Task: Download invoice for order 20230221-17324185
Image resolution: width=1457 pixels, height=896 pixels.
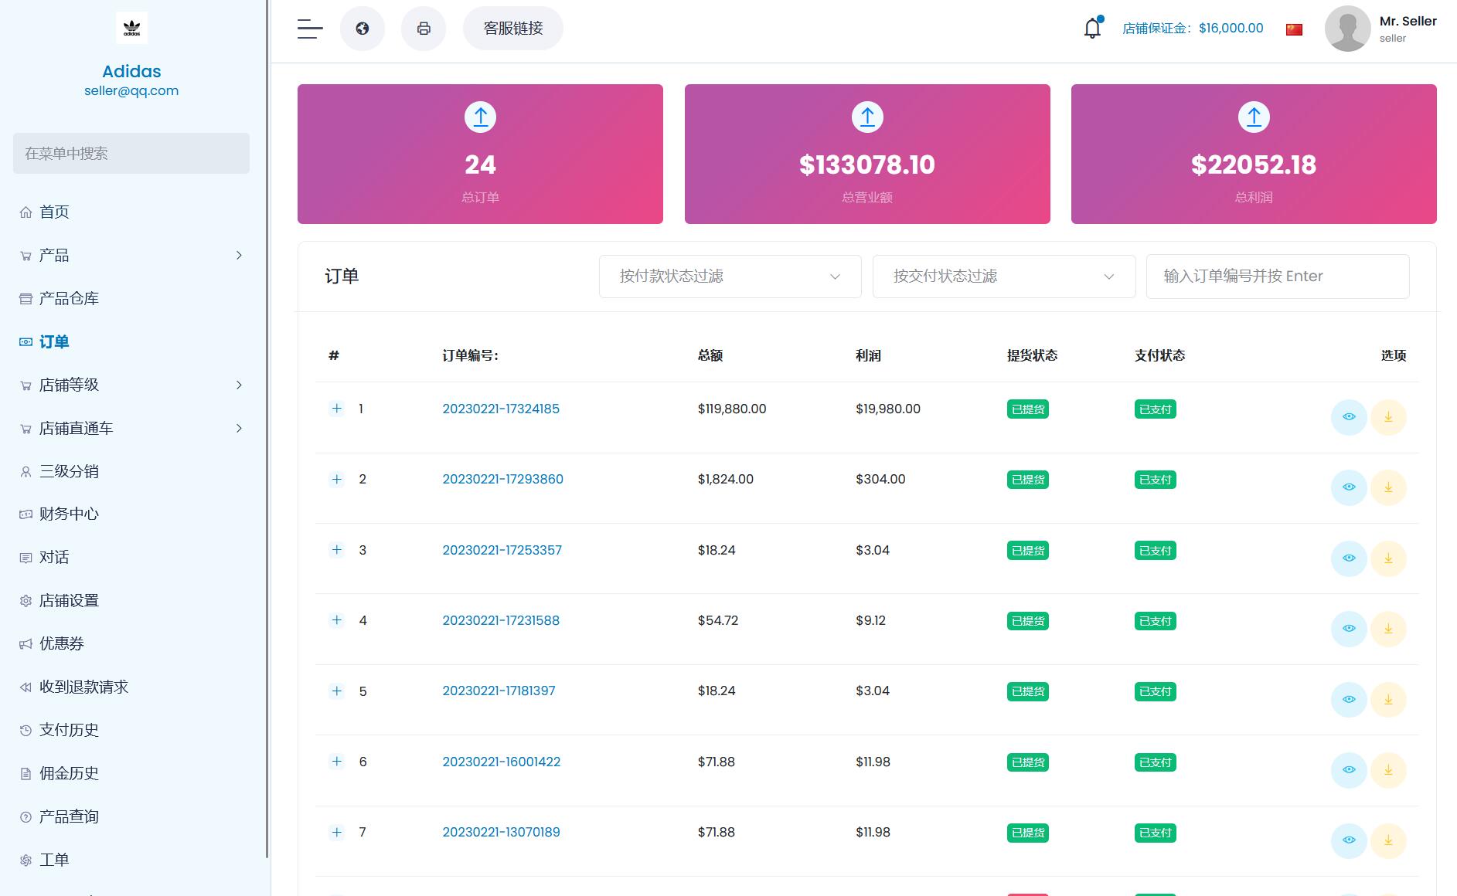Action: coord(1388,417)
